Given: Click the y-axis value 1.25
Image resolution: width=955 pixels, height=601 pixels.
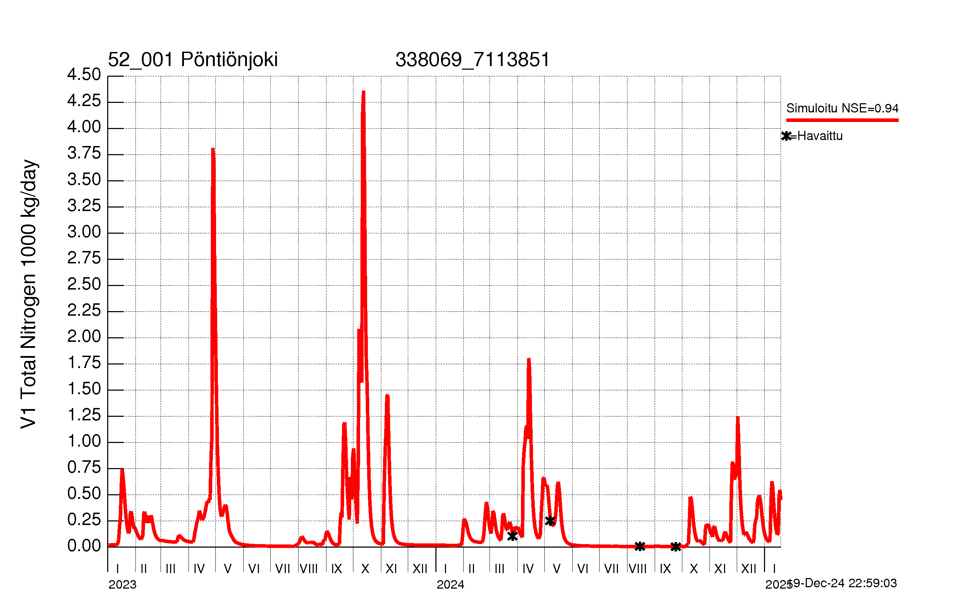Looking at the screenshot, I should (x=84, y=415).
